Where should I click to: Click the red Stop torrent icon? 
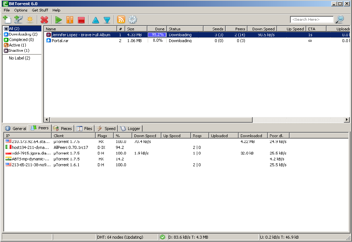click(x=81, y=20)
